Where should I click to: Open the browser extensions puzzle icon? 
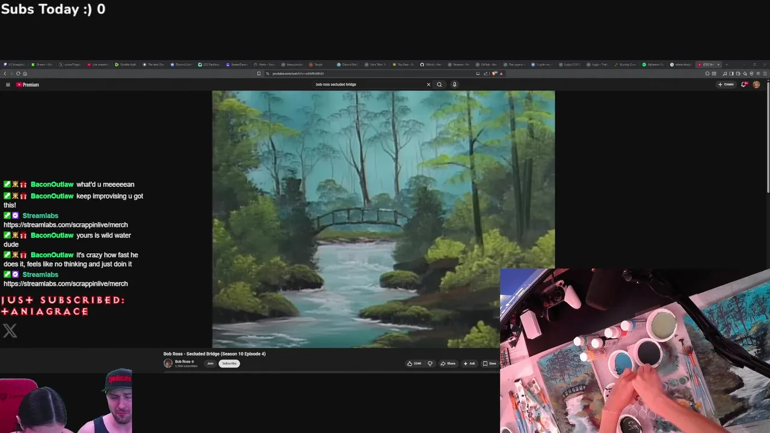tap(707, 73)
